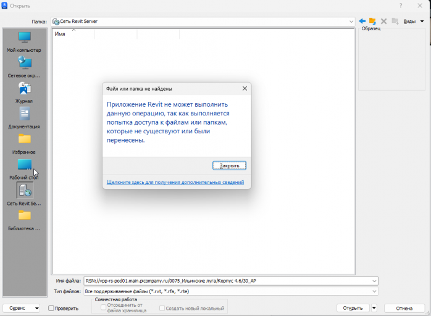Click the Revit app icon in title bar
This screenshot has width=431, height=316.
pos(4,6)
